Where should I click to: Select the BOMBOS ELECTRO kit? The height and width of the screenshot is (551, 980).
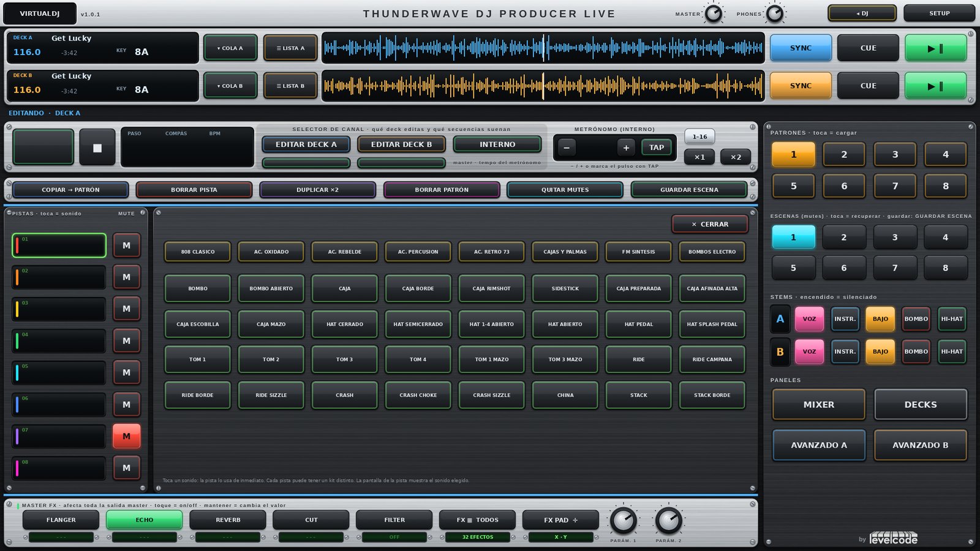[x=712, y=252]
